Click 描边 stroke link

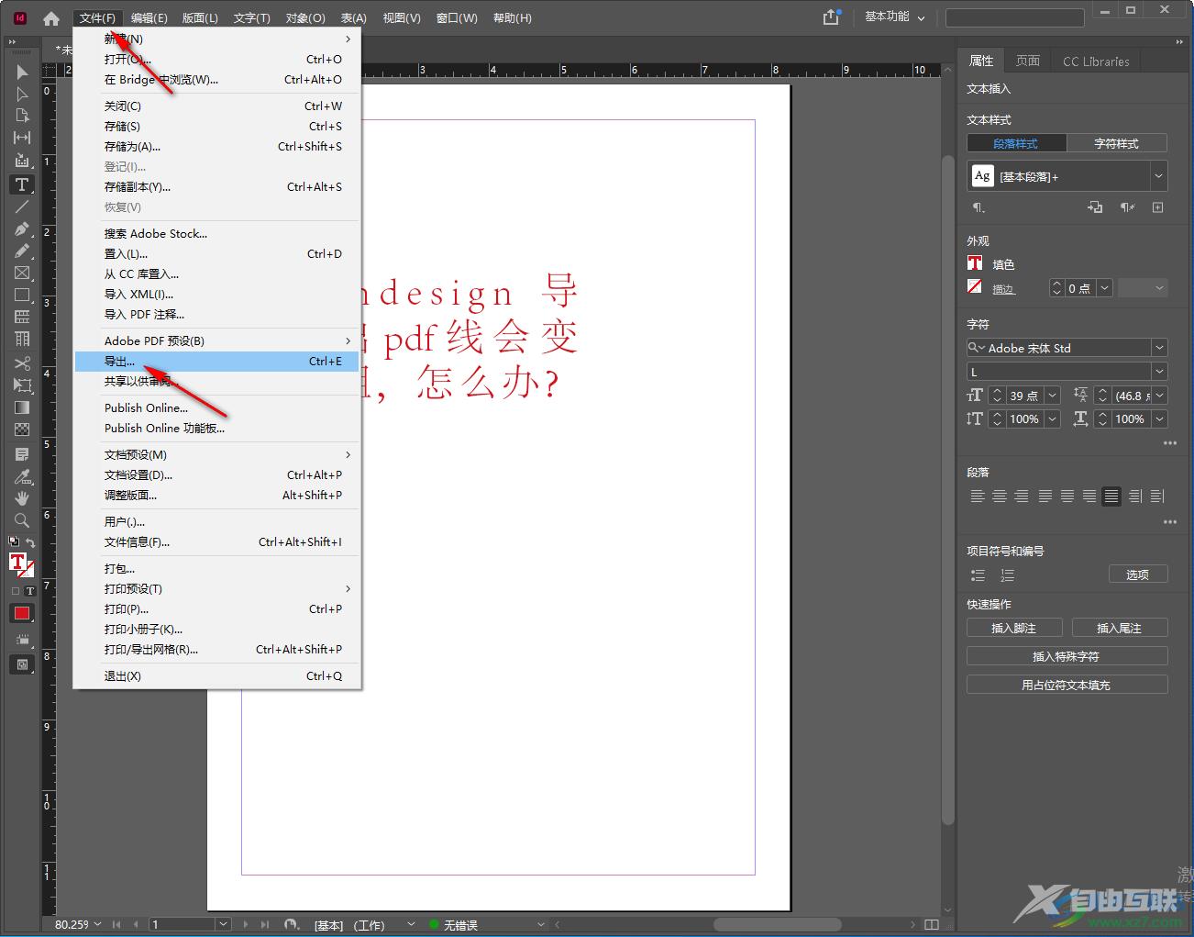(1003, 289)
